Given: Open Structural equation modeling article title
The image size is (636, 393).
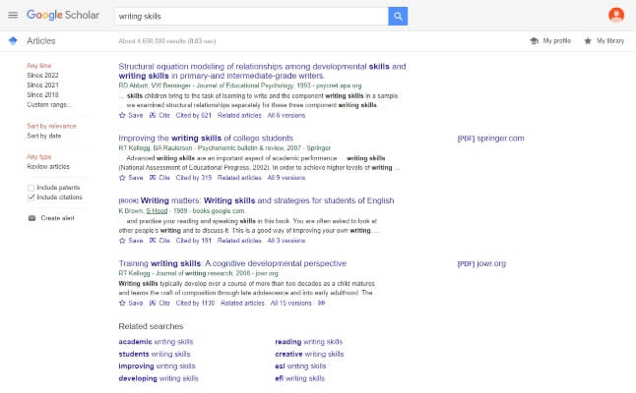Looking at the screenshot, I should pyautogui.click(x=262, y=71).
